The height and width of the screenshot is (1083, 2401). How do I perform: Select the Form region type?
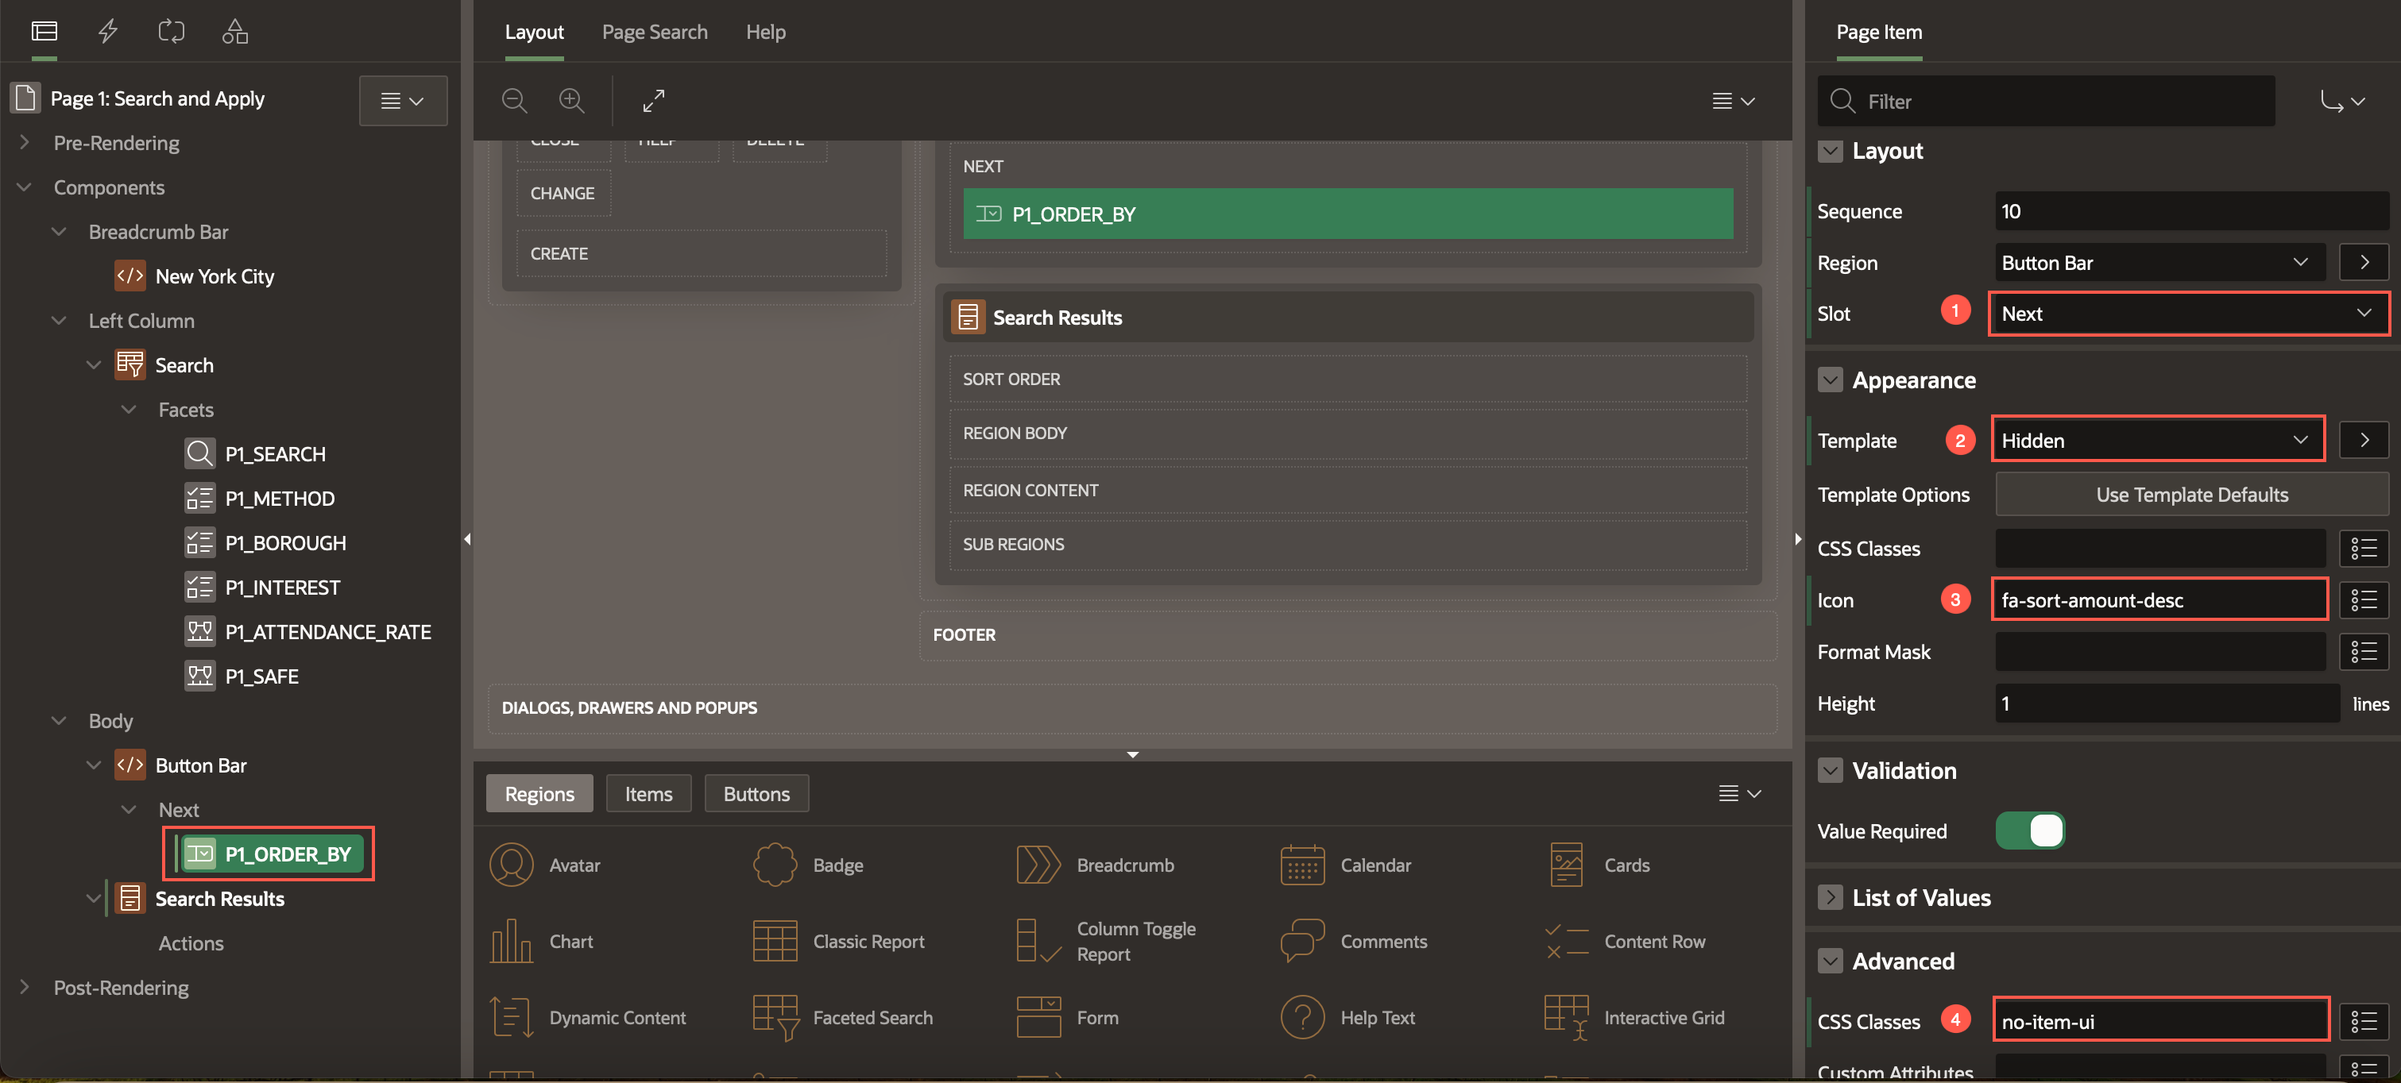(1068, 1018)
